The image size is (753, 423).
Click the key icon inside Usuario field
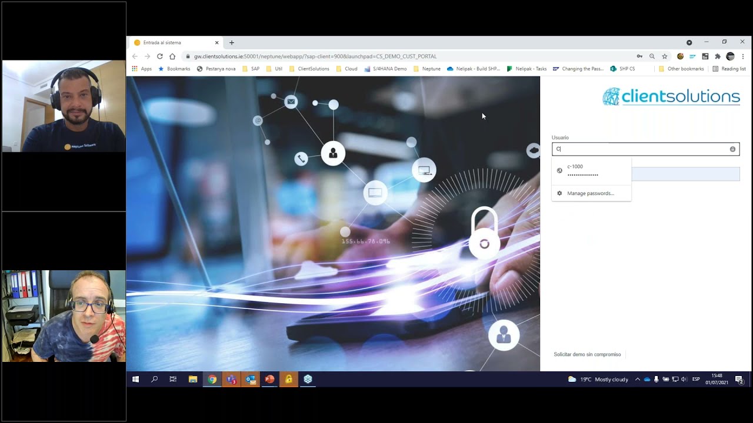pyautogui.click(x=732, y=149)
